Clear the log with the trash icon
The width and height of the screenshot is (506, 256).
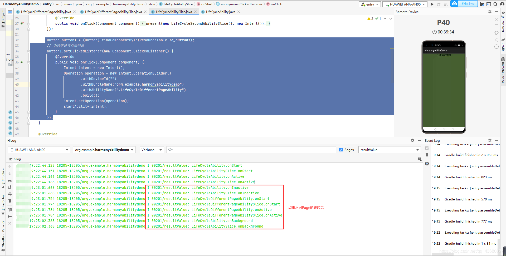tap(10, 201)
